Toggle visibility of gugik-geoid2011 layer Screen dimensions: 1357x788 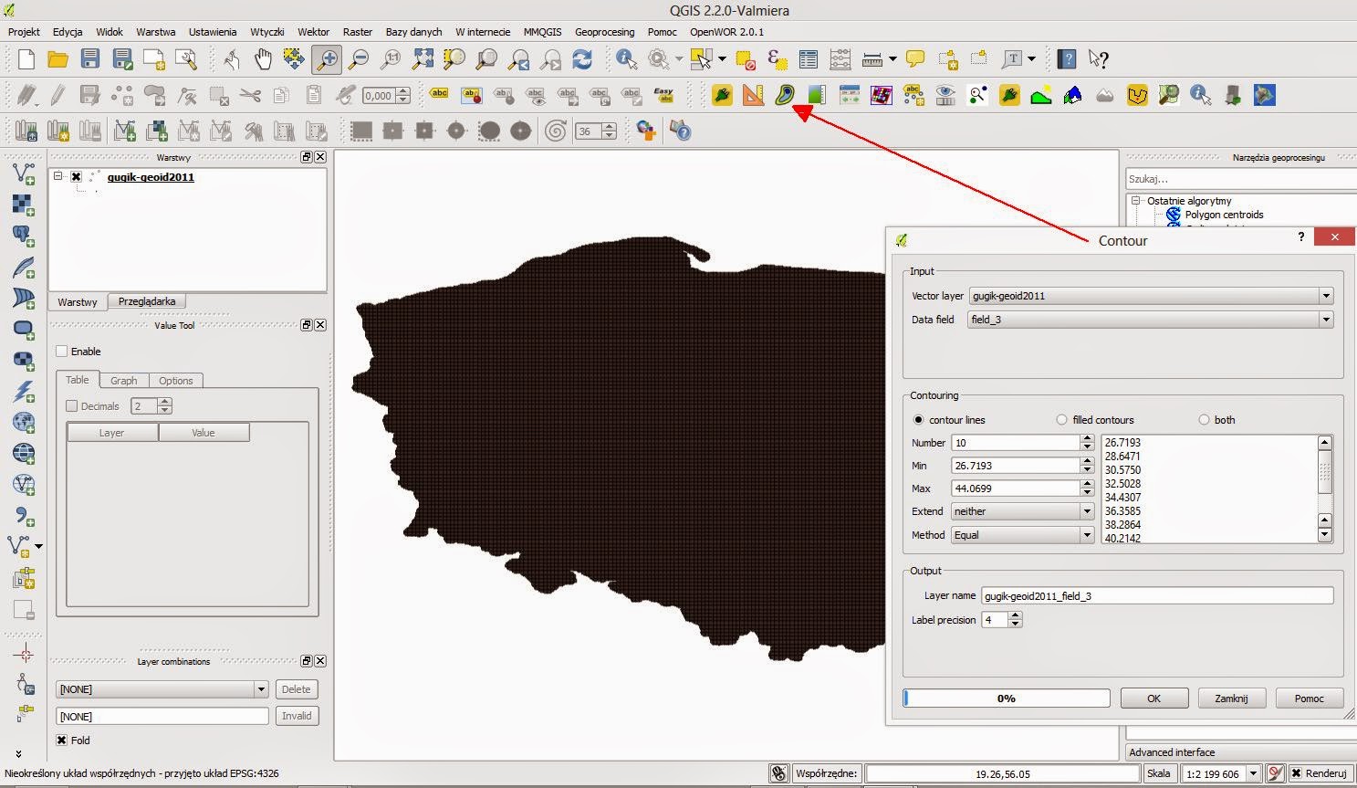[77, 177]
